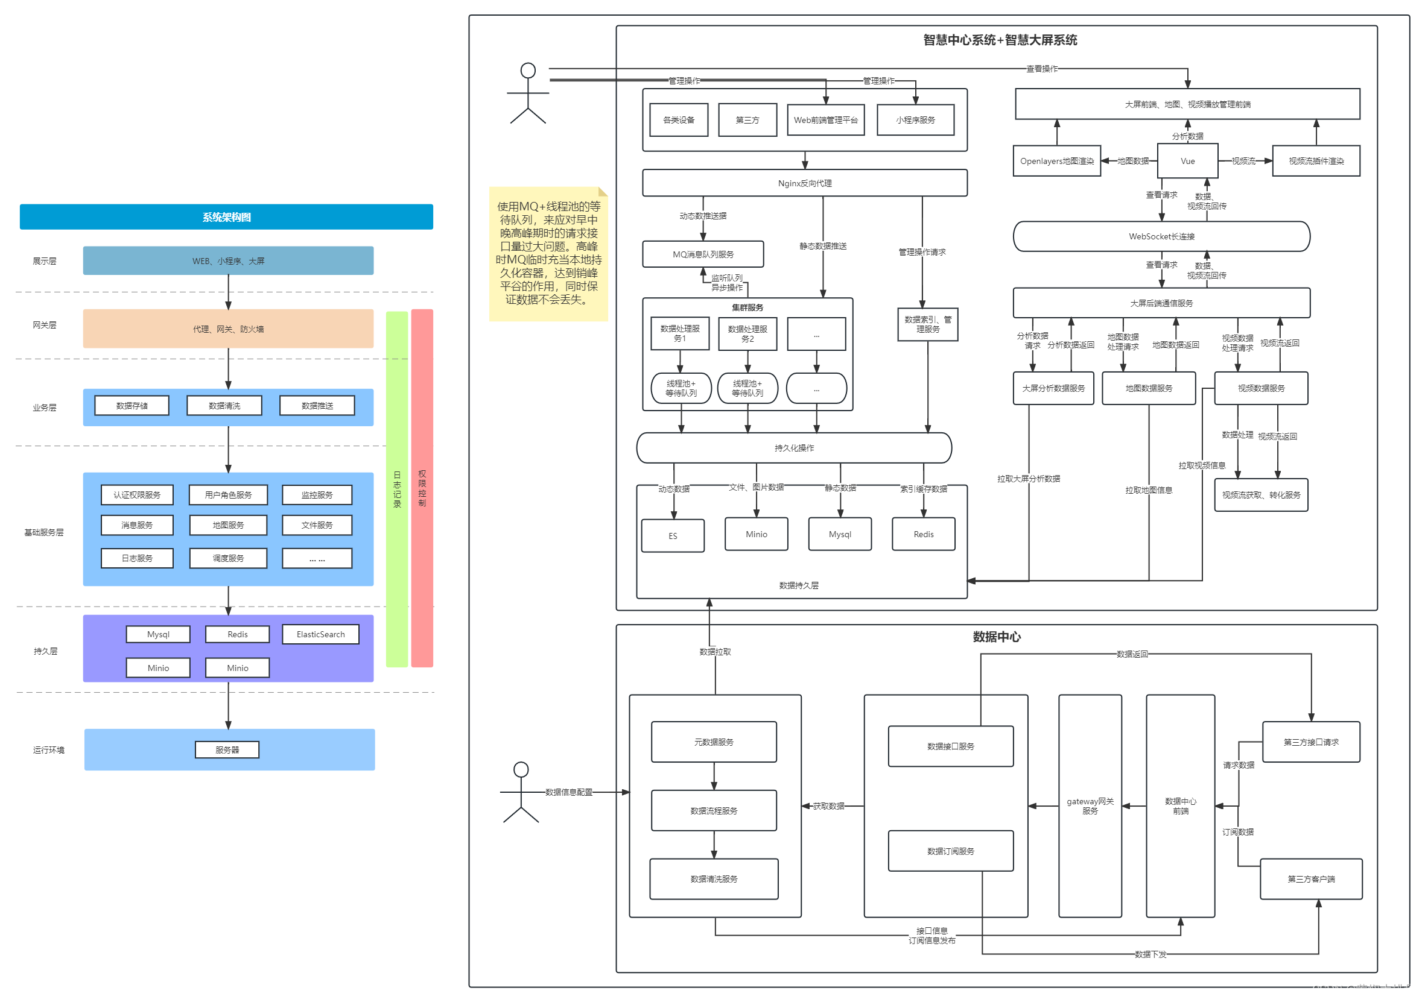
Task: Select the yellow MQ+线程池 sticky note
Action: pyautogui.click(x=548, y=254)
